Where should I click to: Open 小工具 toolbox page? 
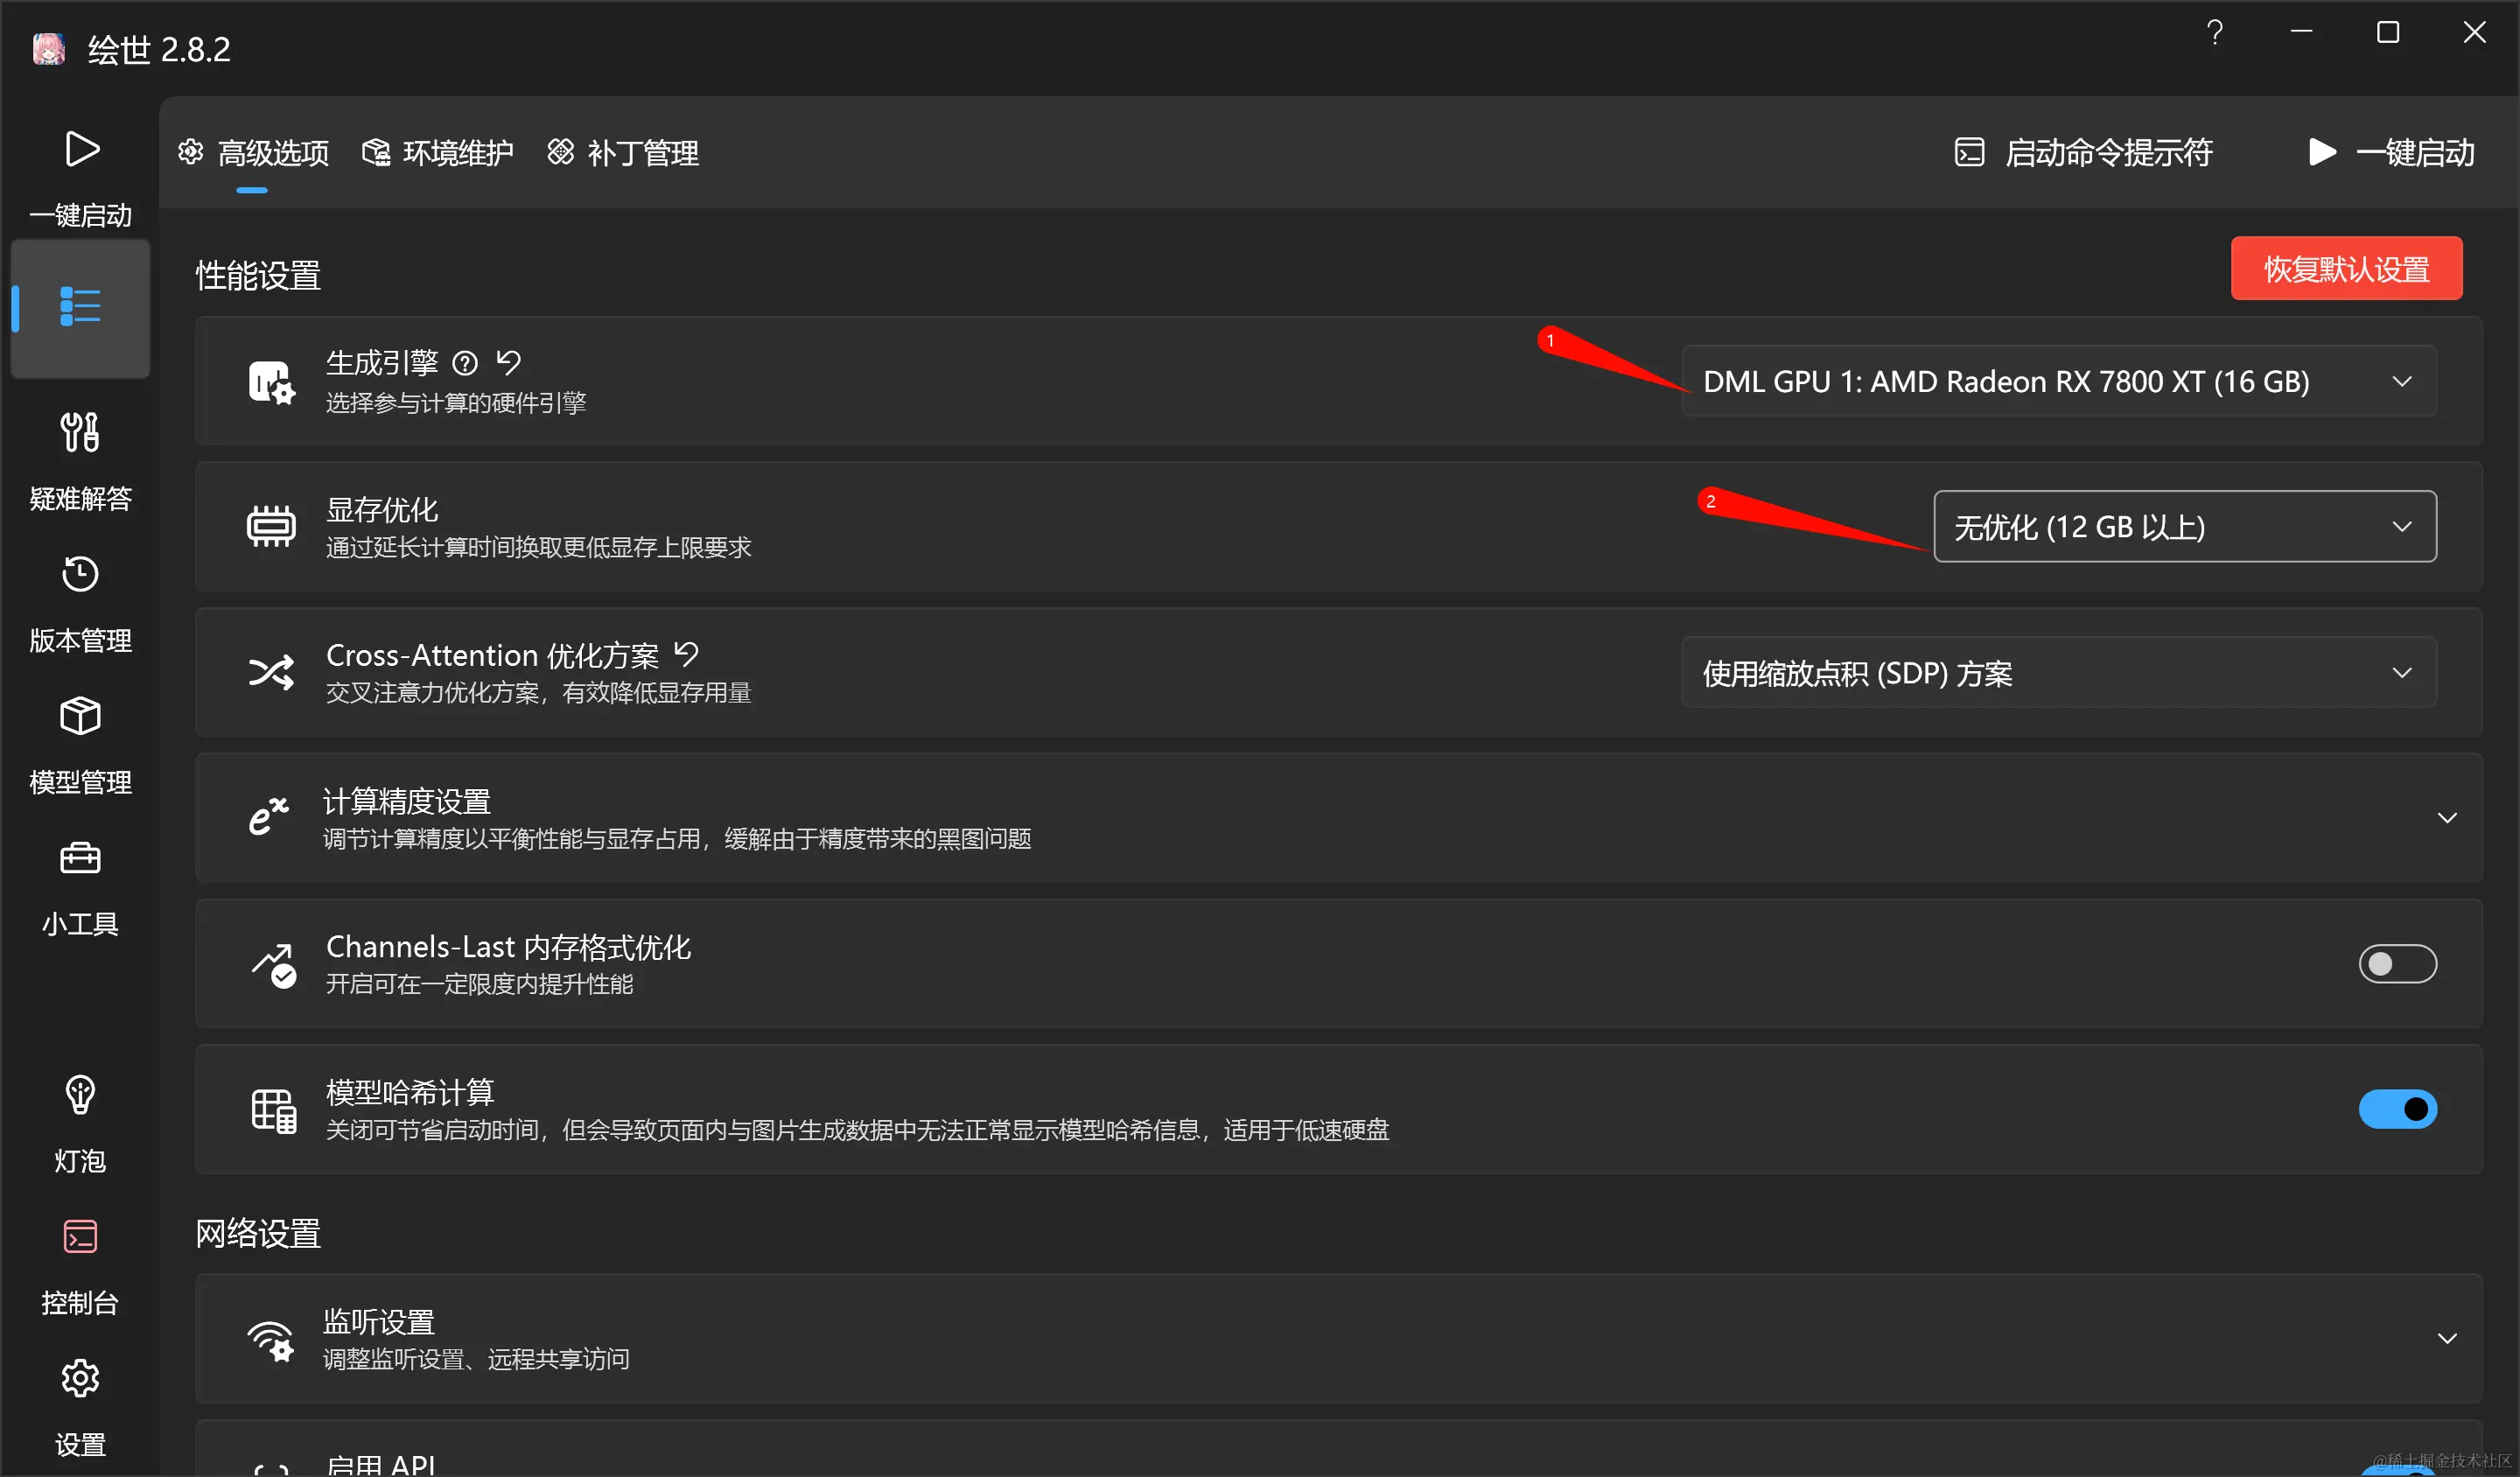point(80,887)
